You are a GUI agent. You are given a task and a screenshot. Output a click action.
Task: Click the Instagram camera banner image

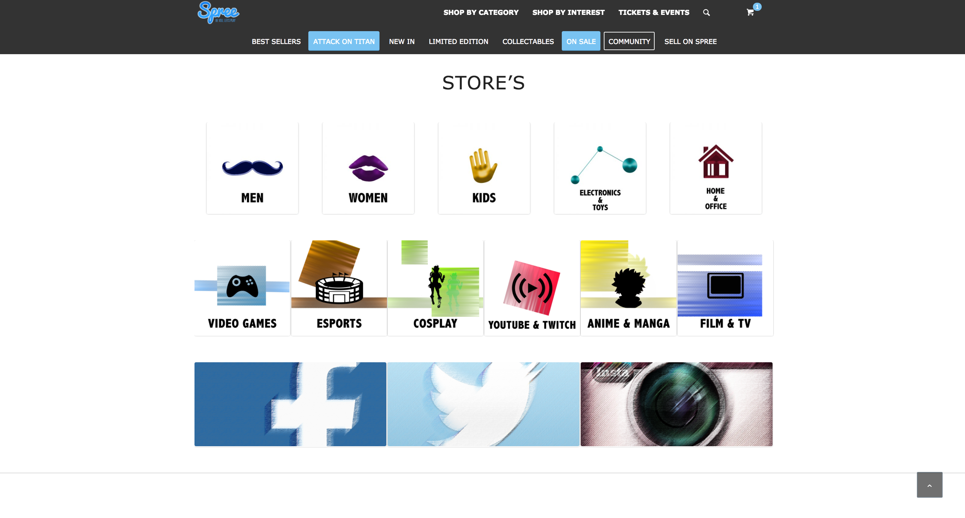(677, 404)
